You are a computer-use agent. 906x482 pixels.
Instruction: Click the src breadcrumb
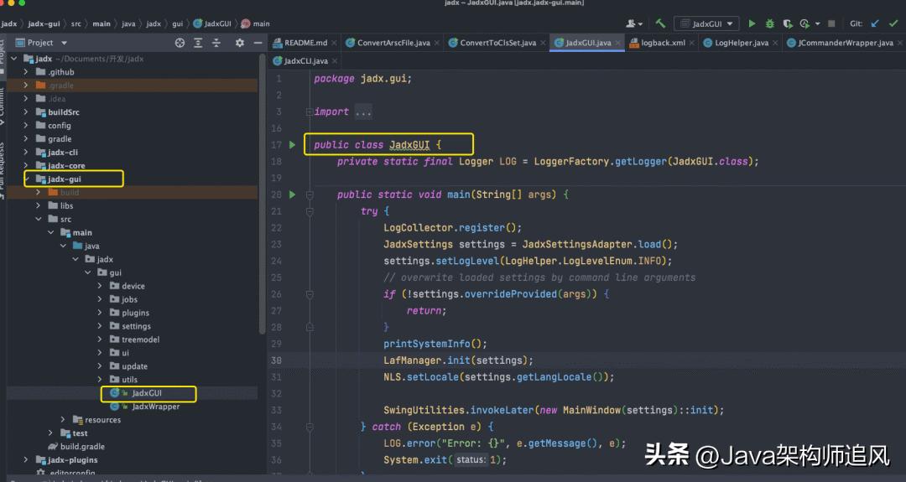(76, 23)
